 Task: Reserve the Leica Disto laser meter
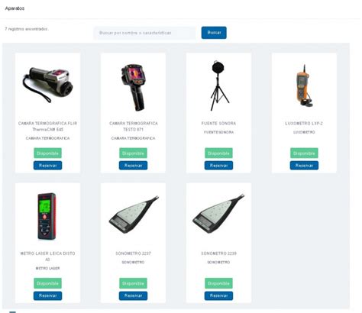pyautogui.click(x=47, y=295)
